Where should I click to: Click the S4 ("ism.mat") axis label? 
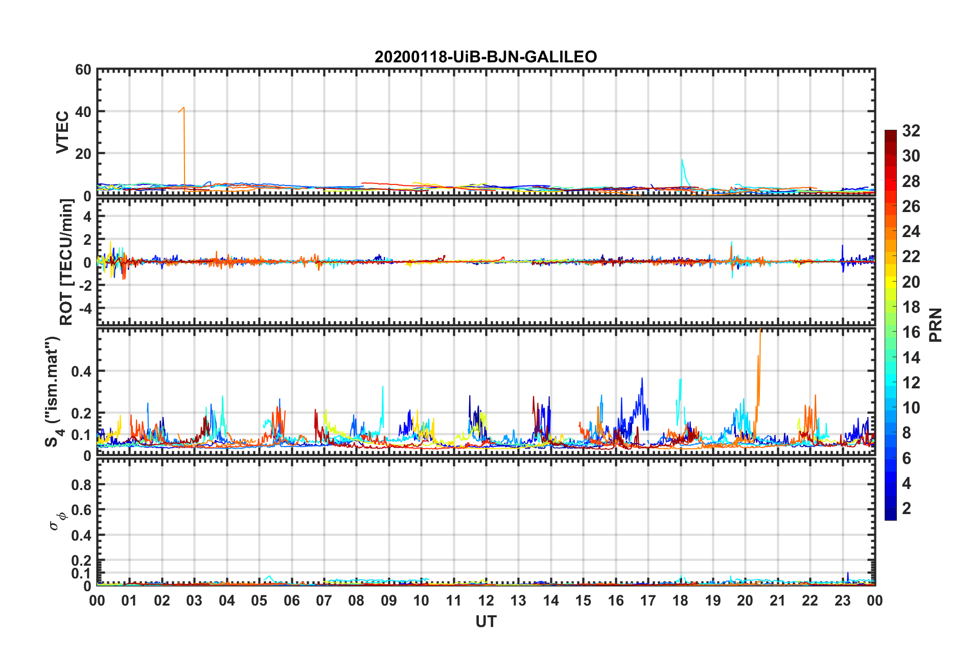click(53, 391)
